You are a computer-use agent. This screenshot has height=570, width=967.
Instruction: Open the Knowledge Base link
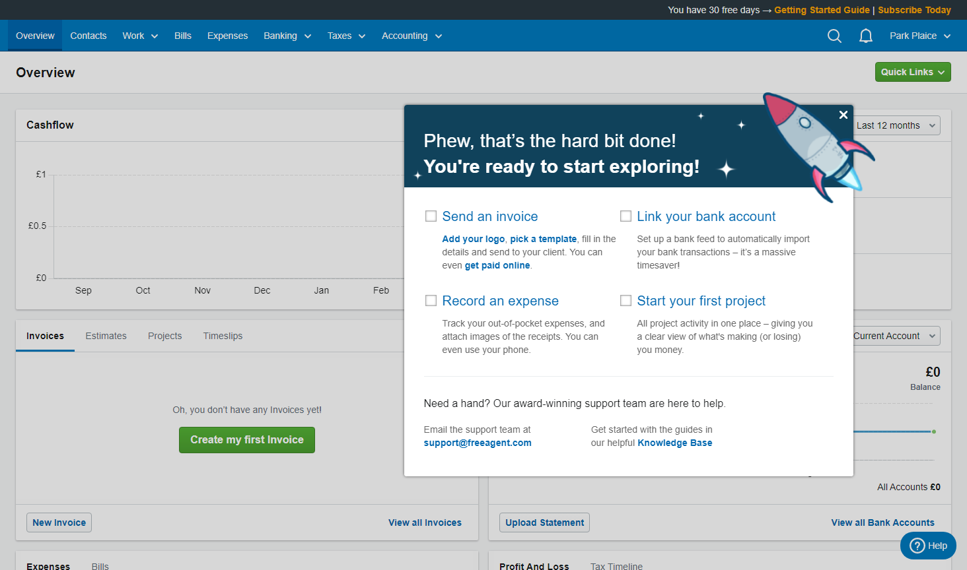[x=674, y=443]
